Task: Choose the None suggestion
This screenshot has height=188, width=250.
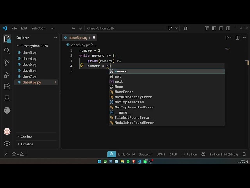Action: (x=167, y=87)
